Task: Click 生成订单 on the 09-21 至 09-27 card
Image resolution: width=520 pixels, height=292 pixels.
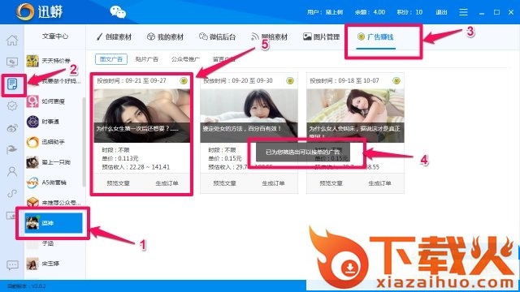Action: tap(167, 183)
